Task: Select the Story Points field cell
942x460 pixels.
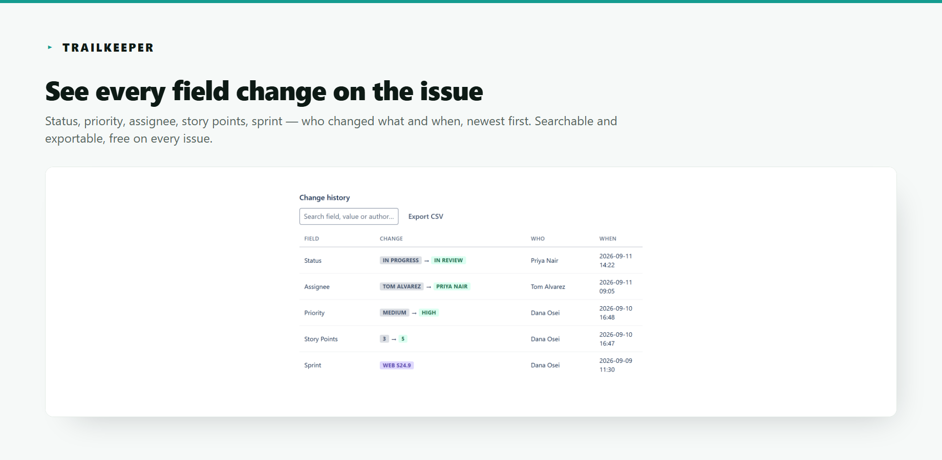Action: [x=321, y=339]
